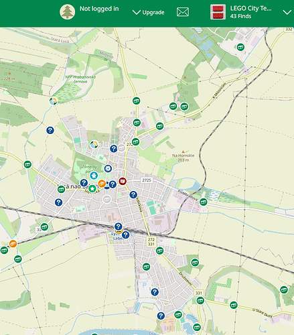This screenshot has width=294, height=335.
Task: Click the 'Not logged in' label
Action: point(99,9)
